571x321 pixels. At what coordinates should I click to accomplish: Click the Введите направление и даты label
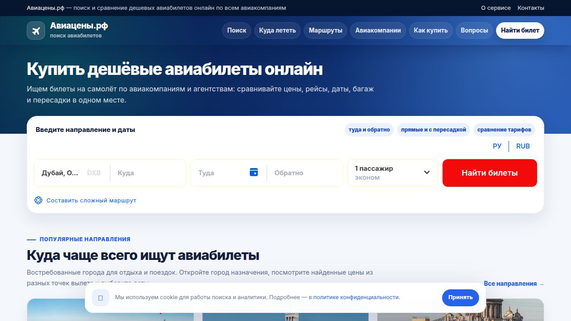pos(85,130)
